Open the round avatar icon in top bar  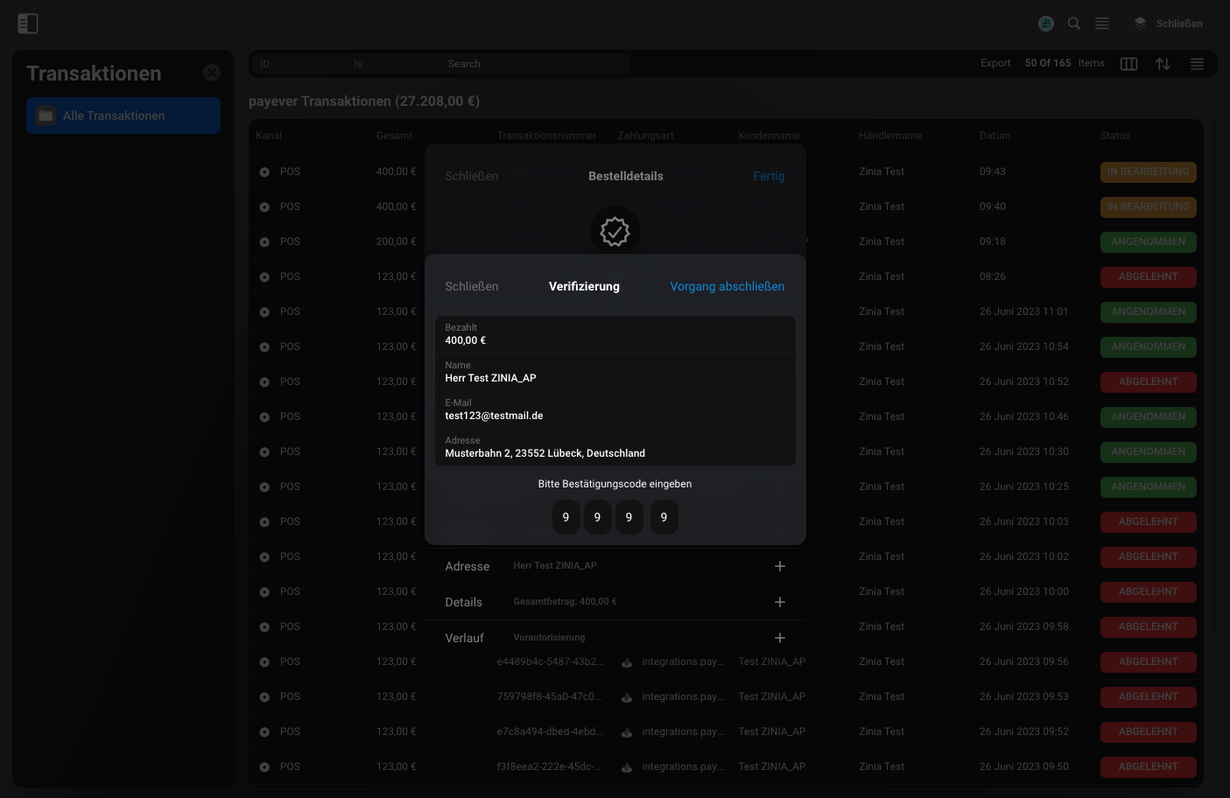click(x=1046, y=24)
